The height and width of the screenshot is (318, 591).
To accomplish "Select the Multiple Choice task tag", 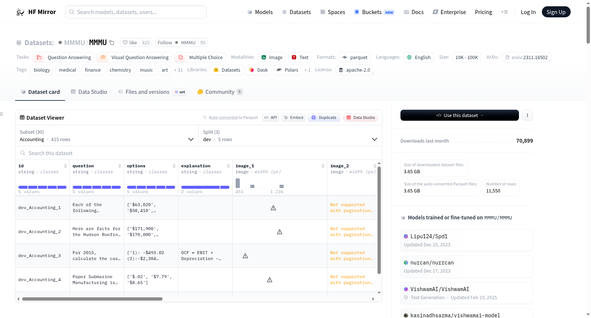I will (x=200, y=58).
